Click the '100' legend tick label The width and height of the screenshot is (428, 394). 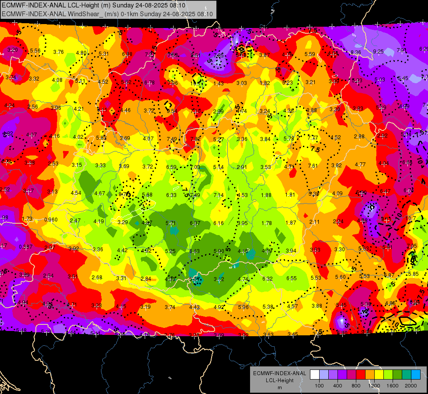pos(319,386)
